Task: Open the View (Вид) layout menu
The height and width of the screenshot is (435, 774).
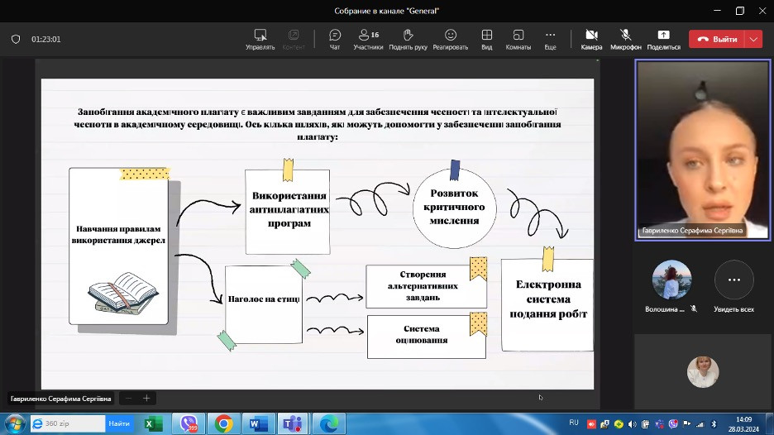Action: click(487, 38)
